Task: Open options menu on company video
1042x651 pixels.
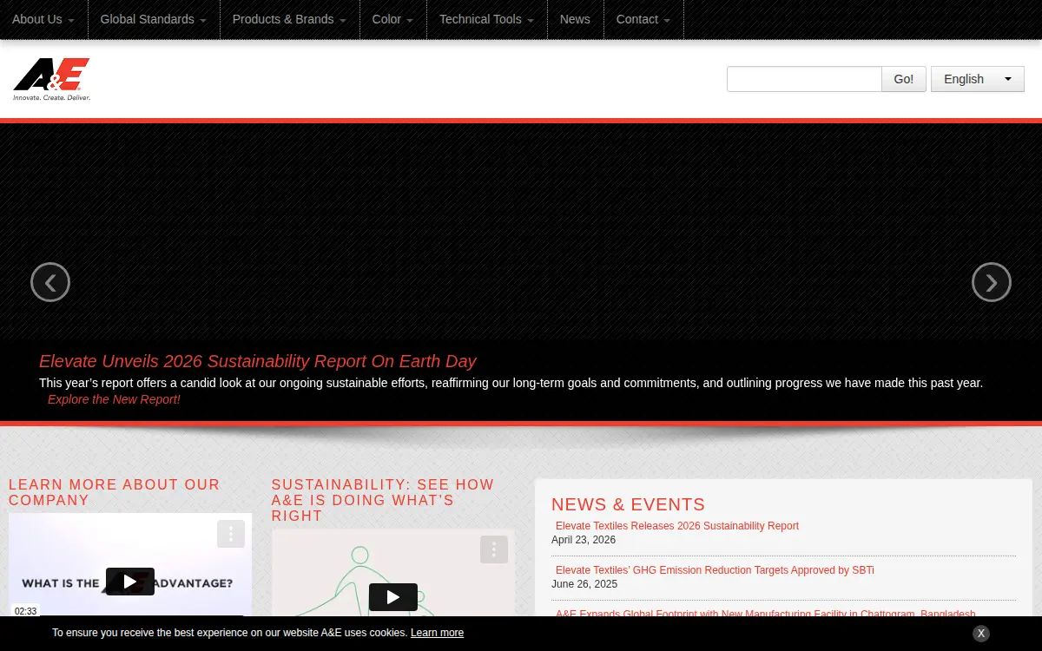Action: (231, 534)
